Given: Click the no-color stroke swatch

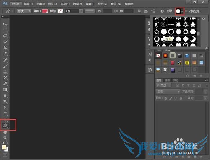Looking at the screenshot, I should tap(60, 11).
